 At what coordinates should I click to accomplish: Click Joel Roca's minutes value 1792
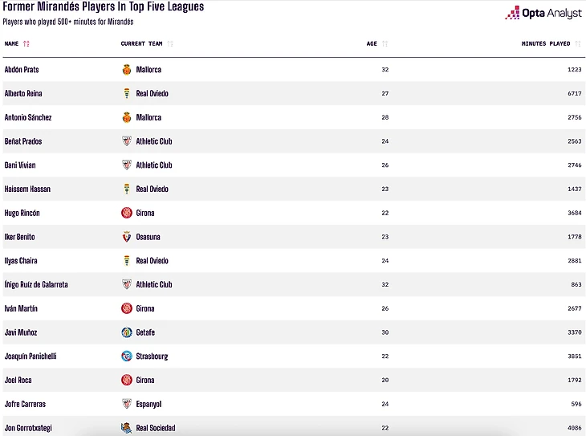point(575,381)
